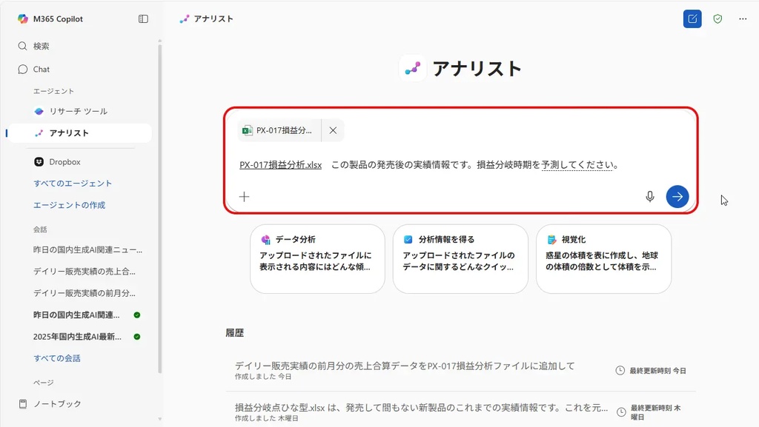Click the すべてのエージェント link
759x427 pixels.
73,183
